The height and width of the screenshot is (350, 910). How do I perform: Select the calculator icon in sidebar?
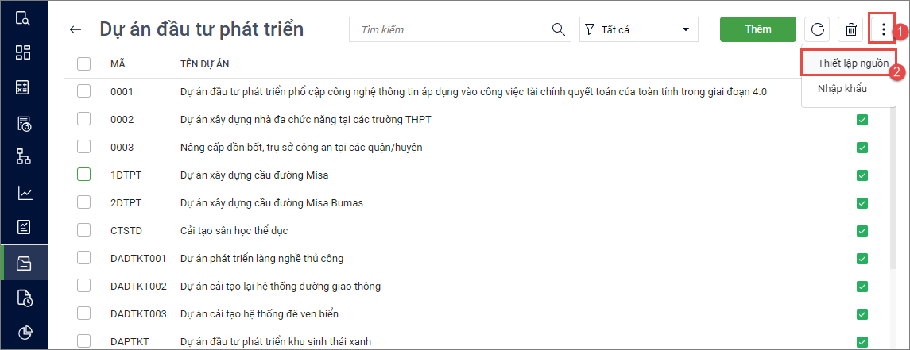point(23,88)
